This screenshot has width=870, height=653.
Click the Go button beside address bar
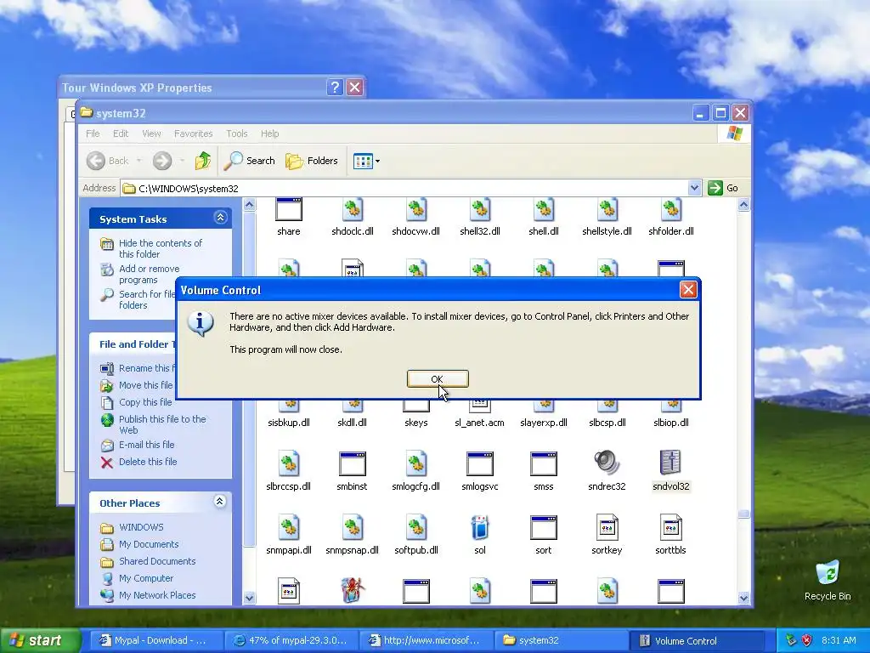(x=723, y=188)
